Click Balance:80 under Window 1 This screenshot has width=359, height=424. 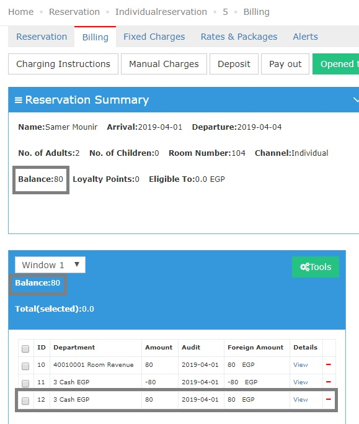click(38, 283)
